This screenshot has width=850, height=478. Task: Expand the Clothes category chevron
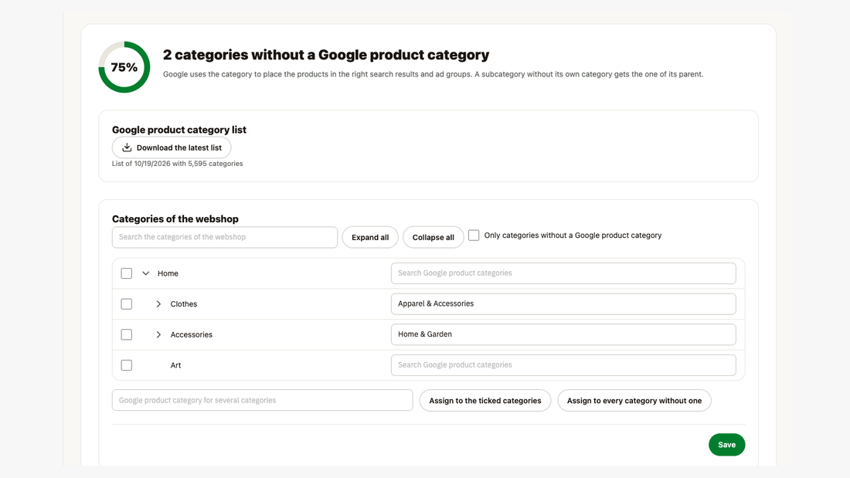click(158, 304)
